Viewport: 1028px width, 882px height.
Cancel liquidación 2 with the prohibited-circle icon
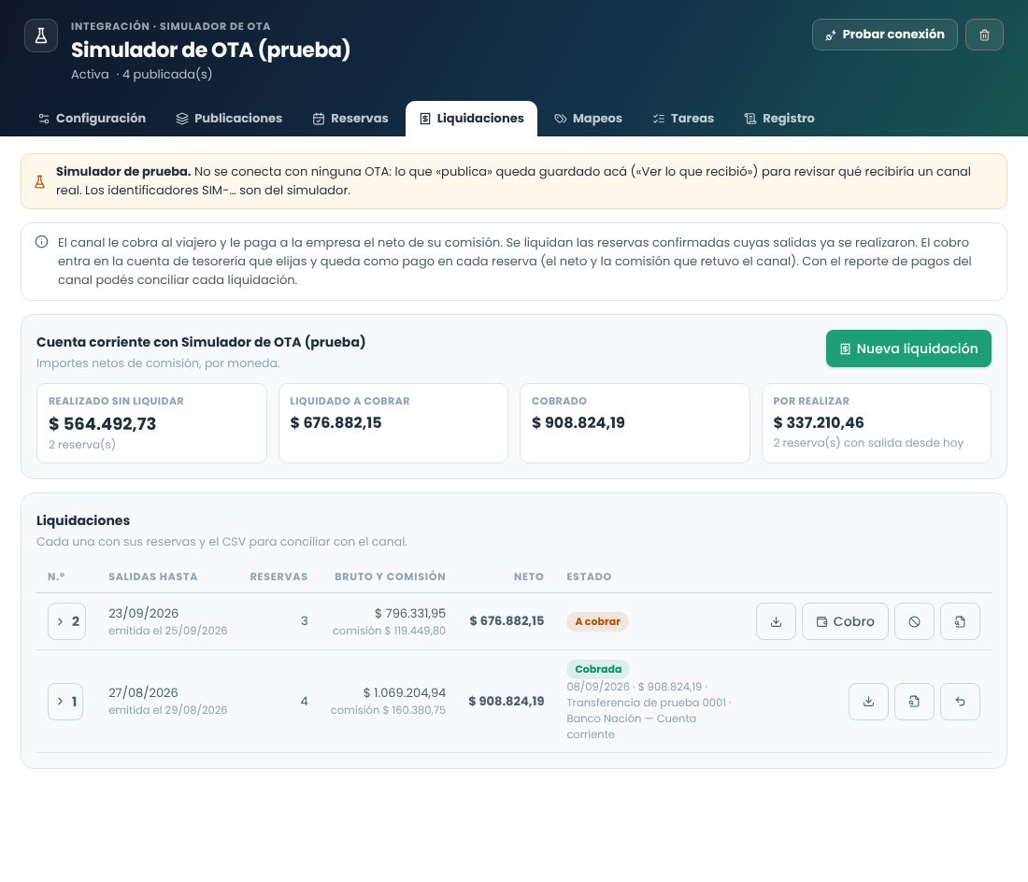point(914,621)
